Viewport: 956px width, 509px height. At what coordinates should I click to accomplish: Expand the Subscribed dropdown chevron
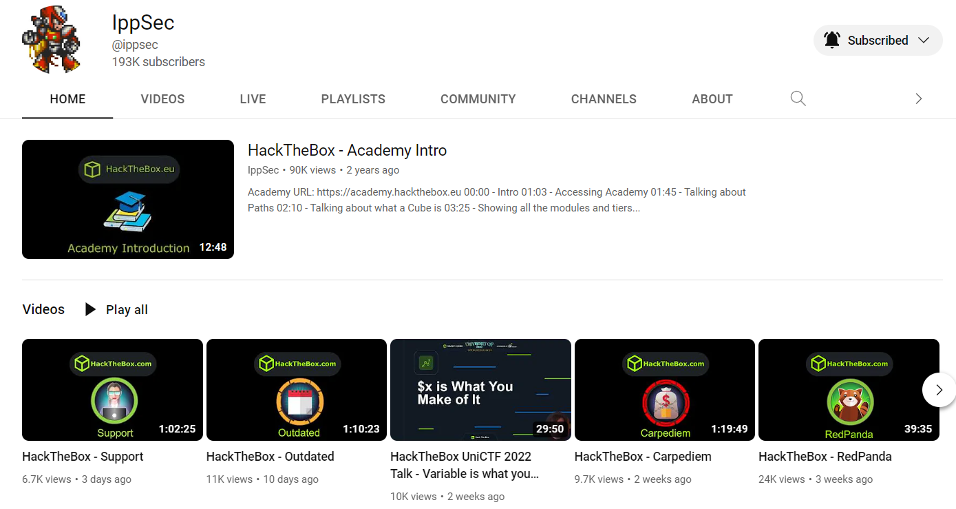pos(924,40)
